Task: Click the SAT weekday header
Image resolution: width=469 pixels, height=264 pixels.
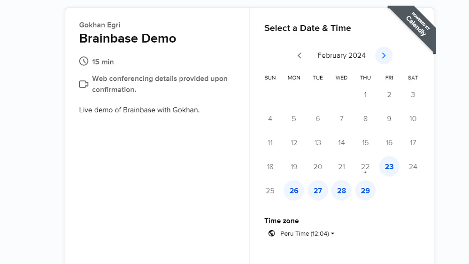Action: pyautogui.click(x=413, y=78)
